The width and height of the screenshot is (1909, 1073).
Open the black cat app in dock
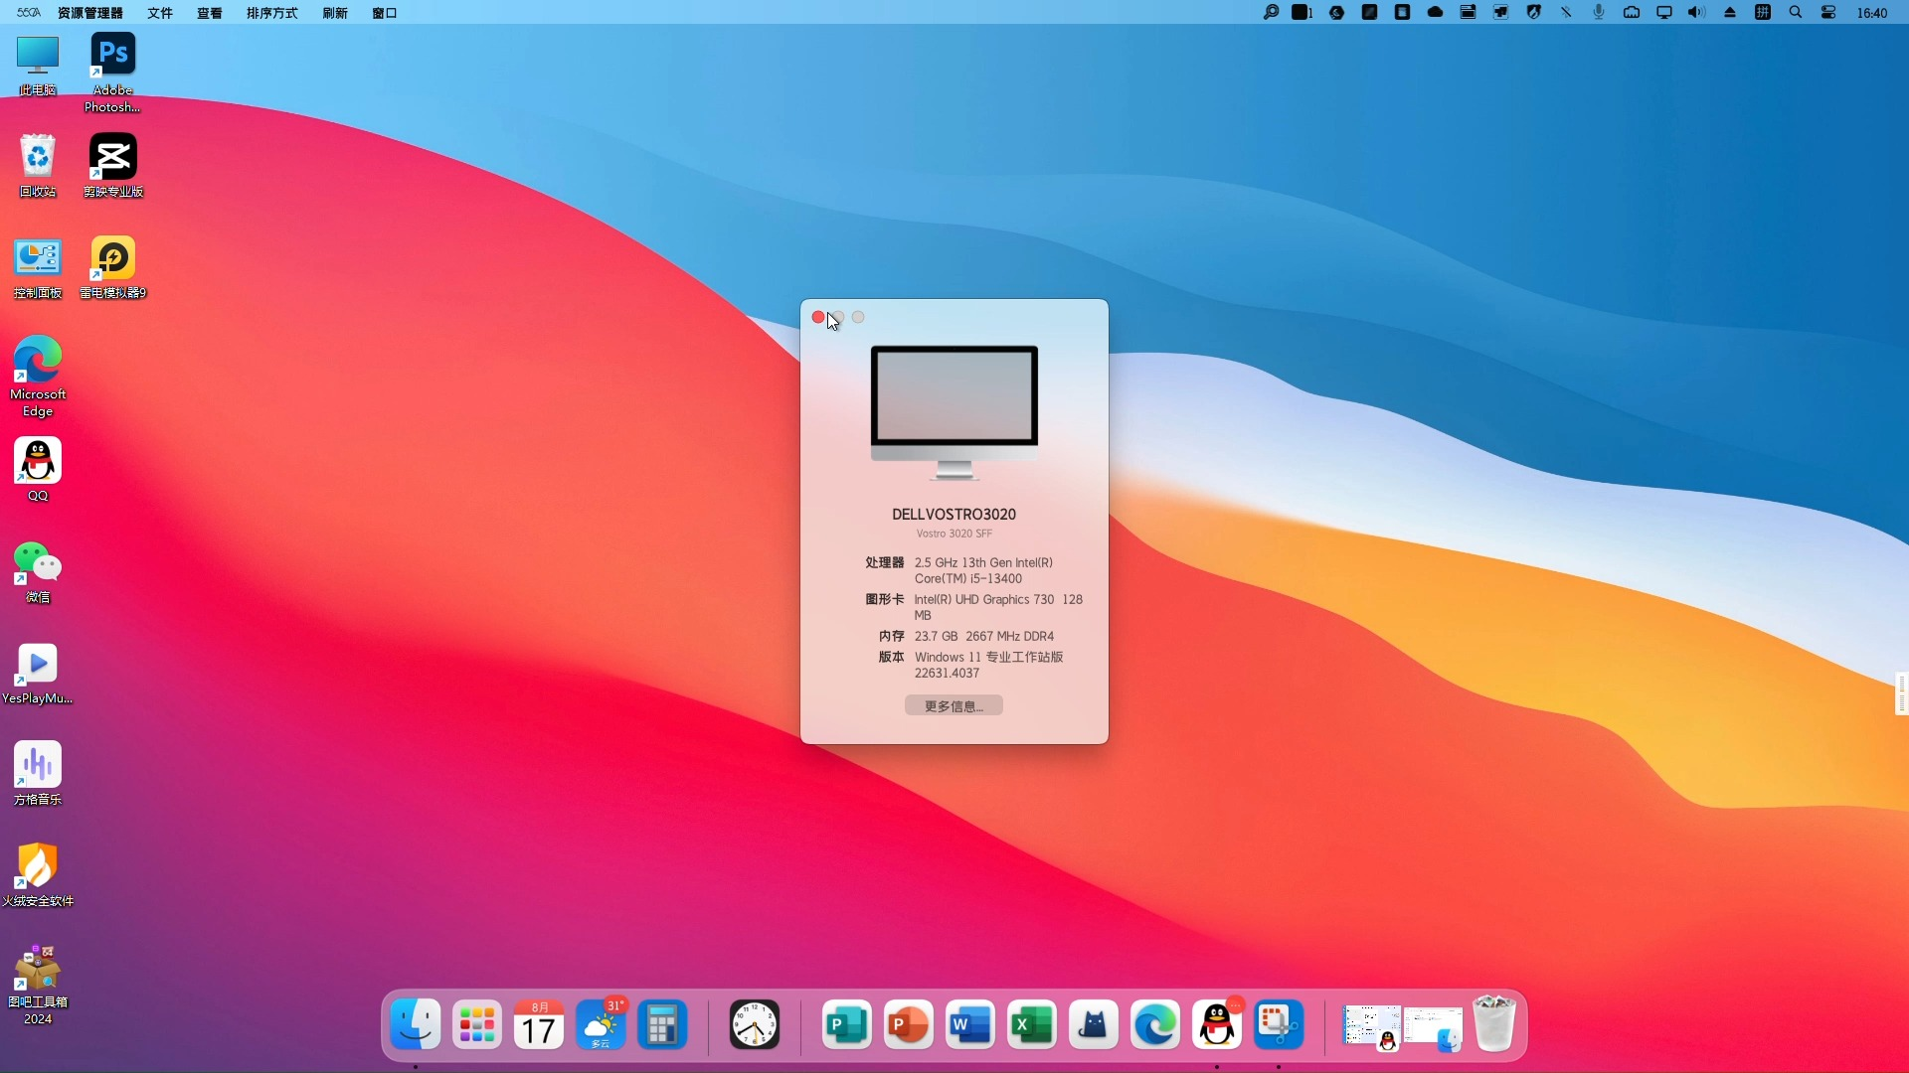click(1094, 1024)
